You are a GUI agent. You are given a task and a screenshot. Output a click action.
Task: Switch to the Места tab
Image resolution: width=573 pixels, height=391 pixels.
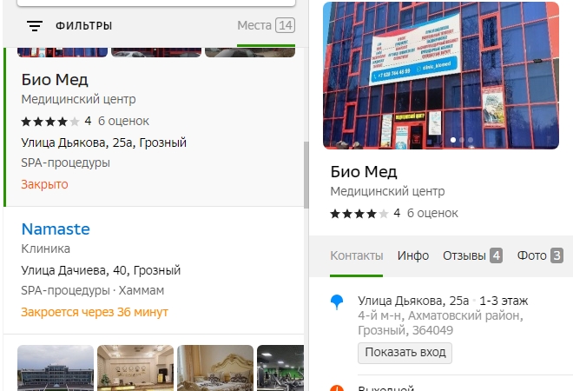(266, 25)
